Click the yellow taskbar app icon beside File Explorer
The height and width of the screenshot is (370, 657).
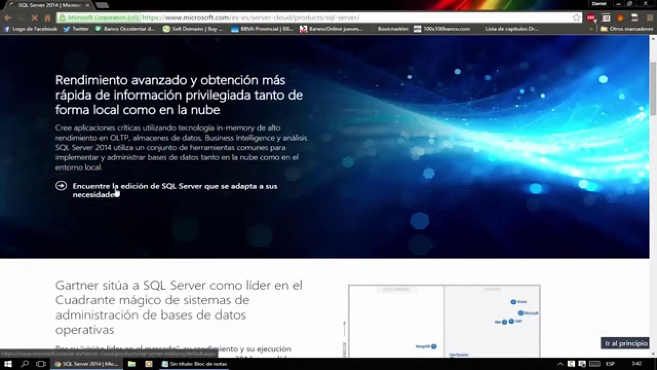click(149, 364)
